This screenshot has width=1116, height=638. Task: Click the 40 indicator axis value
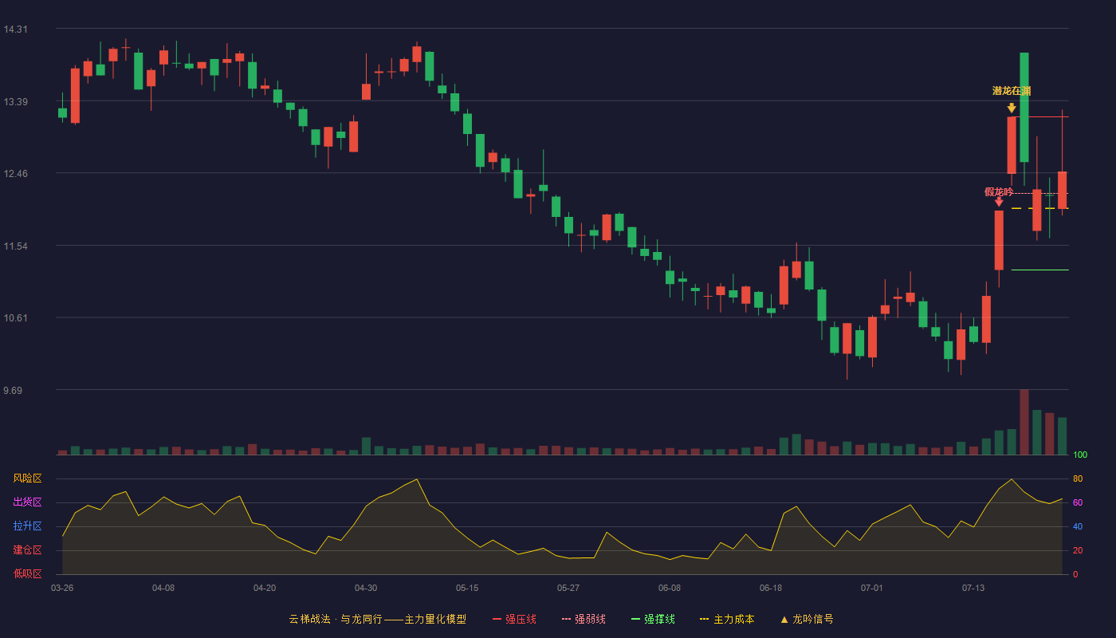pos(1078,526)
